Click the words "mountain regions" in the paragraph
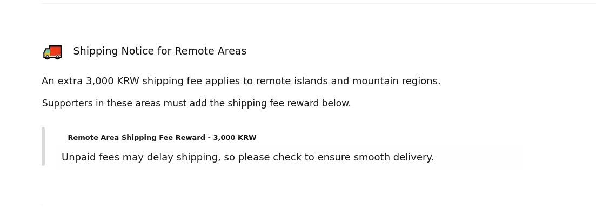The height and width of the screenshot is (216, 596). (x=396, y=81)
